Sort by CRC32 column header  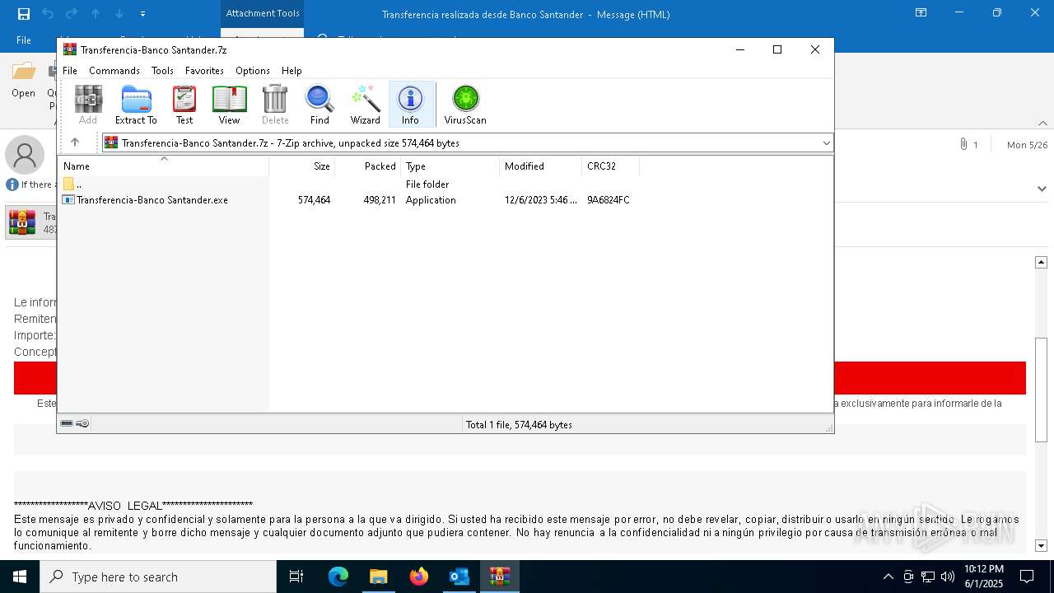(611, 166)
